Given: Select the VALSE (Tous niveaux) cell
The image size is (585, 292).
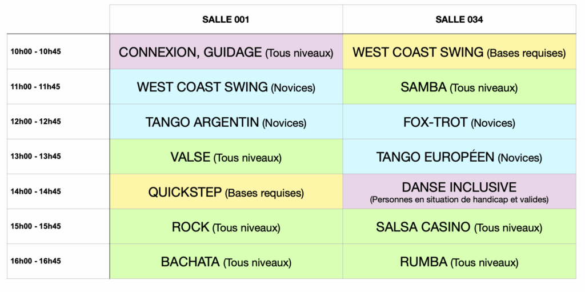Looking at the screenshot, I should point(226,157).
